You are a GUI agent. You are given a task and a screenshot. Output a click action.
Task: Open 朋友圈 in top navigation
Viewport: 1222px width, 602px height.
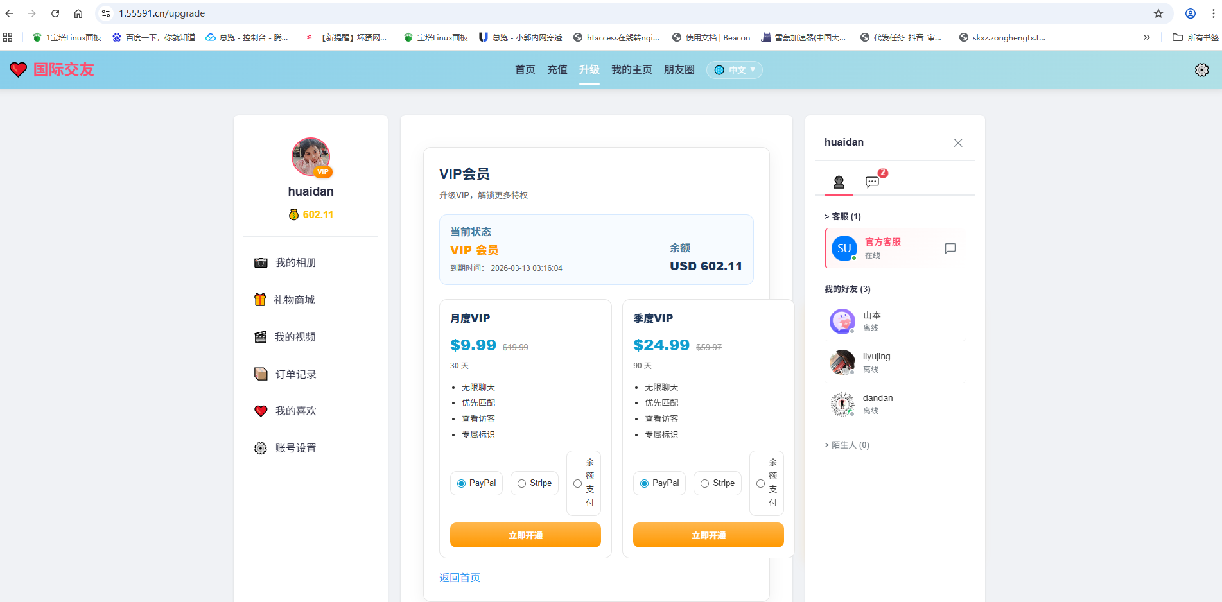679,69
